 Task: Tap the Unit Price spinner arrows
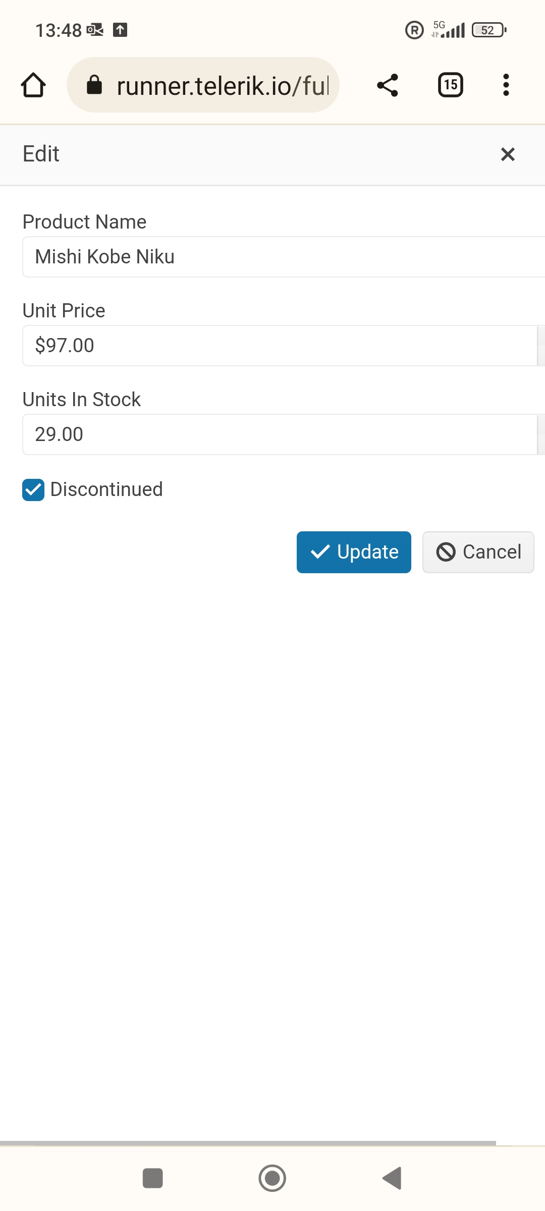541,346
